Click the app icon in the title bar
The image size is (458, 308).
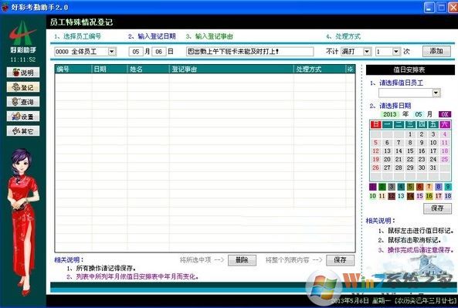click(5, 7)
